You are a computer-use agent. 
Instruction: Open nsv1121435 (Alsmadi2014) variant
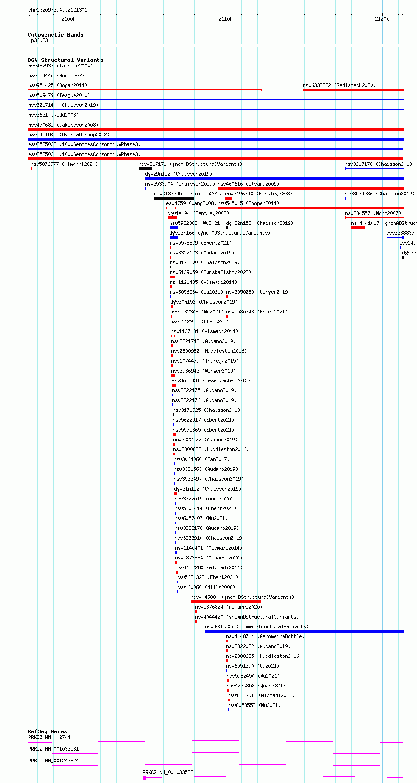(203, 282)
